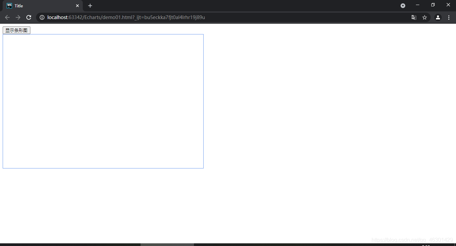The height and width of the screenshot is (246, 456).
Task: Go forward to next page
Action: click(18, 17)
